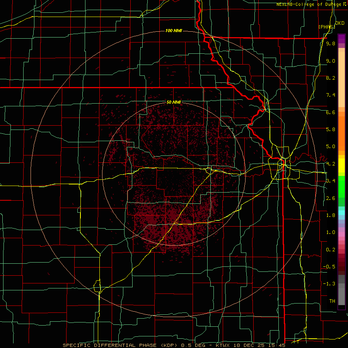Click the 6.6 value on the color scale
Screen dimensions: 348x348
[331, 112]
